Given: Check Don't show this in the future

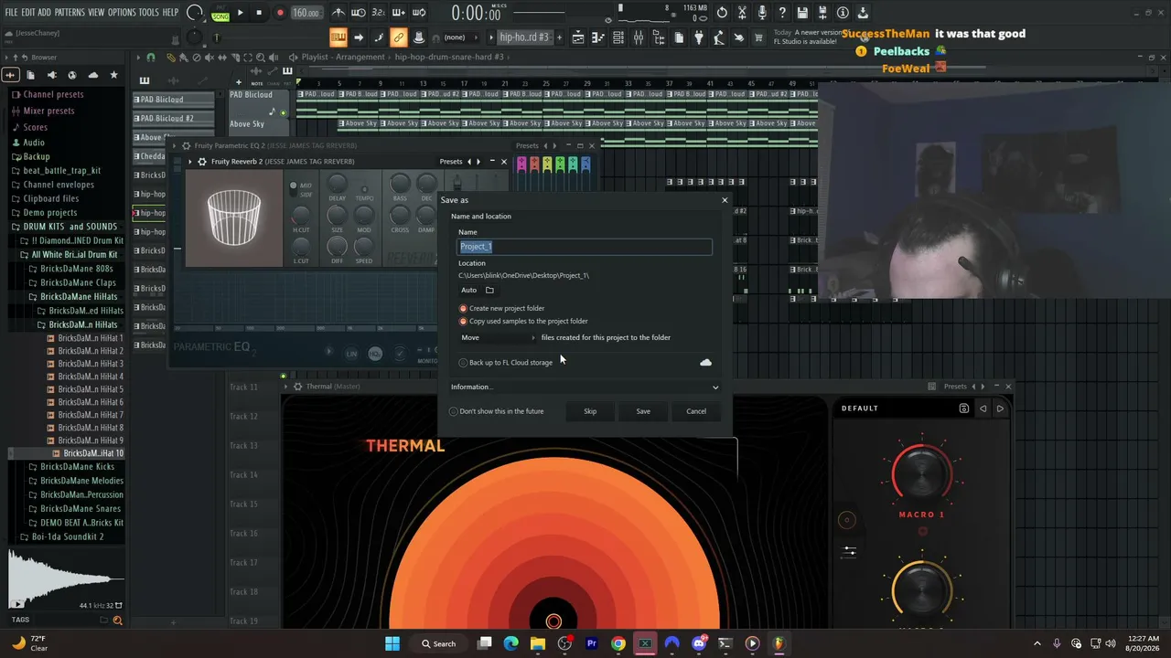Looking at the screenshot, I should [454, 411].
